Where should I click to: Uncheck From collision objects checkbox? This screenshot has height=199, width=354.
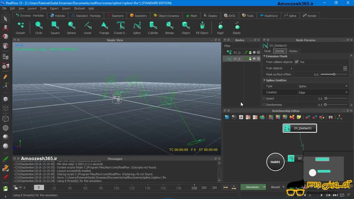[x=296, y=62]
